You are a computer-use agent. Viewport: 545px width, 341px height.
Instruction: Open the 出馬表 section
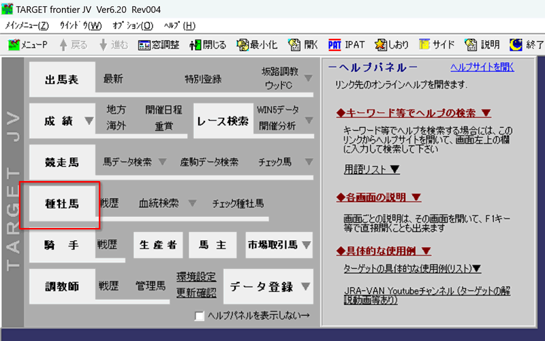tap(62, 79)
